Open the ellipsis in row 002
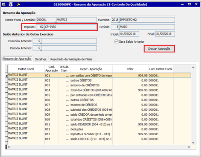Screen dimensions: 201x157 [x=68, y=80]
